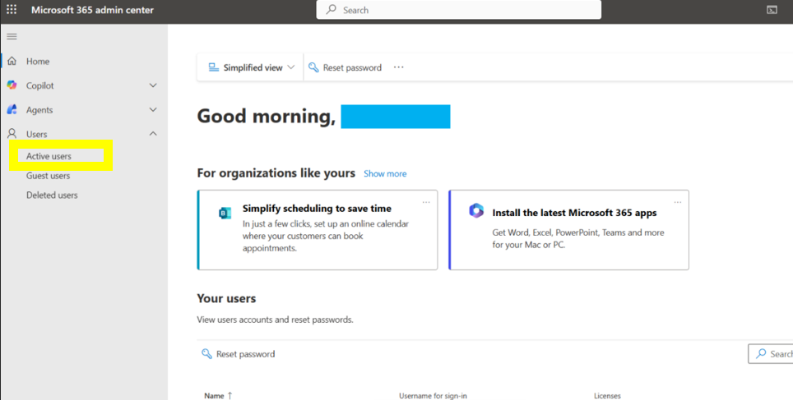Expand the Agents navigation section
The height and width of the screenshot is (400, 793).
click(153, 110)
